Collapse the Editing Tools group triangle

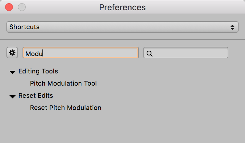click(x=13, y=72)
